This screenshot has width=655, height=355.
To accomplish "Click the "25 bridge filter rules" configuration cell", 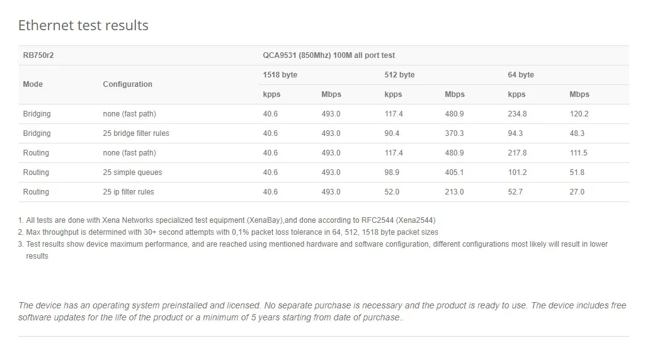I will click(x=136, y=133).
